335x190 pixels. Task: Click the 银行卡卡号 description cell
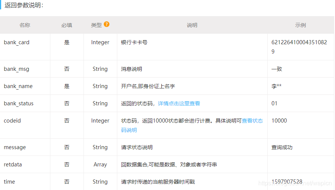134,42
